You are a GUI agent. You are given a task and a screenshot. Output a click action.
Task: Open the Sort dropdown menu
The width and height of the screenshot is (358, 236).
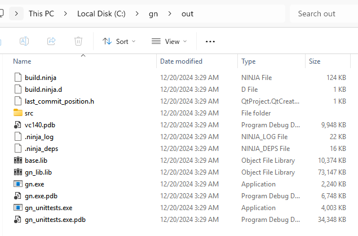click(x=119, y=42)
